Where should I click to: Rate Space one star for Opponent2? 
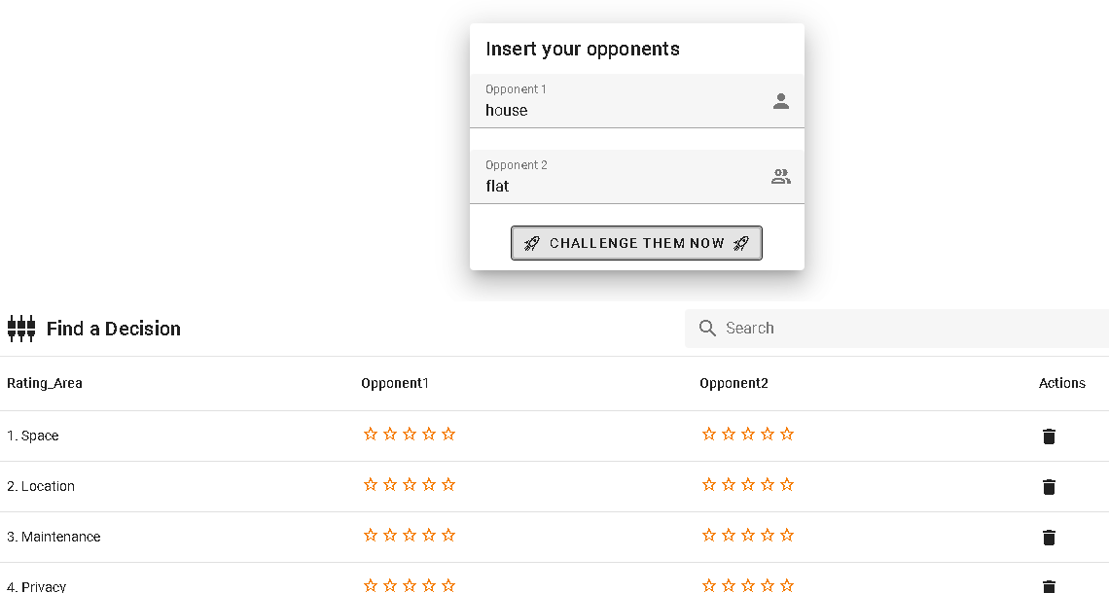pyautogui.click(x=709, y=435)
